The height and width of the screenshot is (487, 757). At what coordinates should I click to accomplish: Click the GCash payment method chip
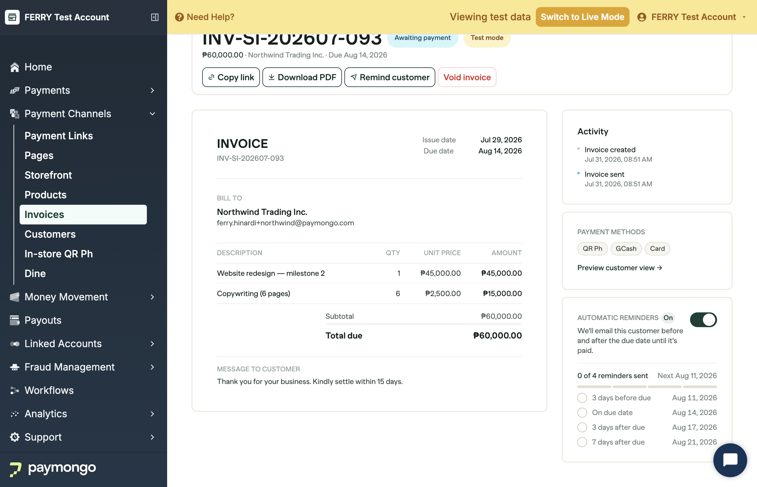626,249
